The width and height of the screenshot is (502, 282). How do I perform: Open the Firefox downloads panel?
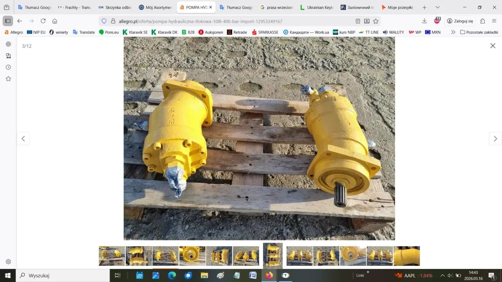(x=424, y=21)
